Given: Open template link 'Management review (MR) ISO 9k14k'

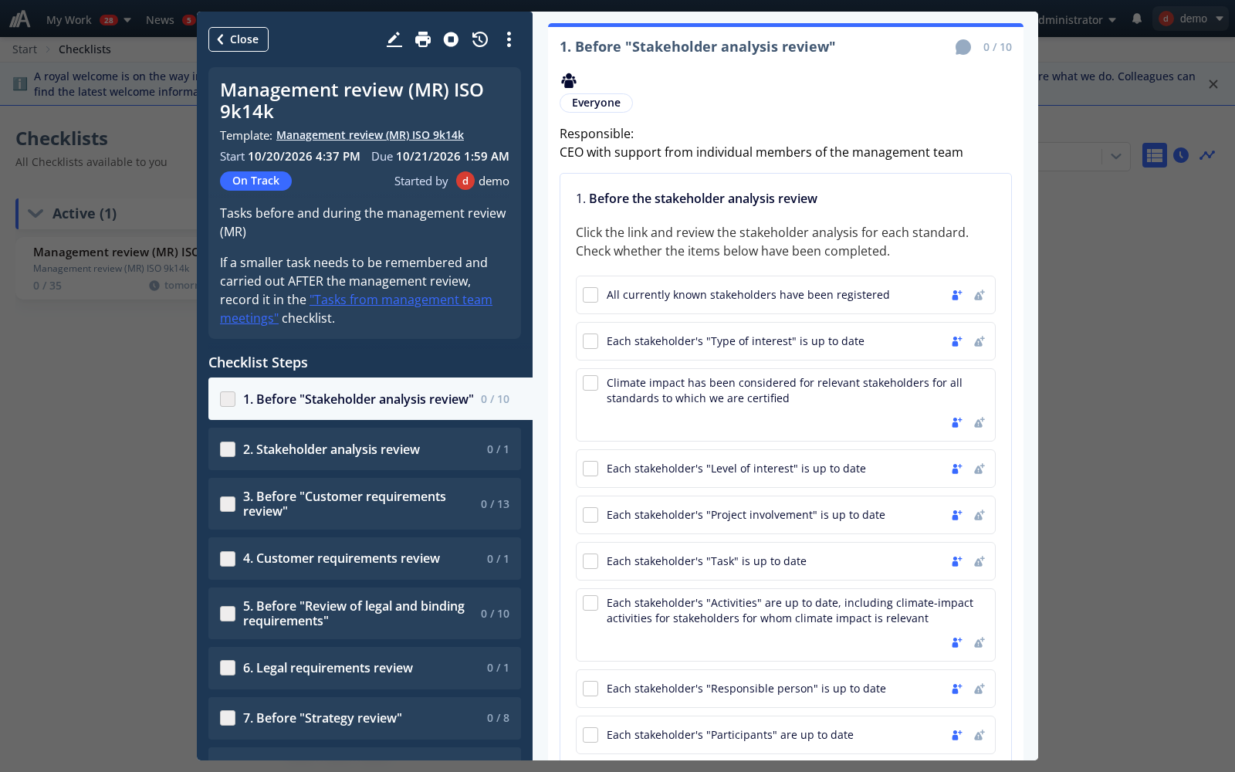Looking at the screenshot, I should point(370,135).
